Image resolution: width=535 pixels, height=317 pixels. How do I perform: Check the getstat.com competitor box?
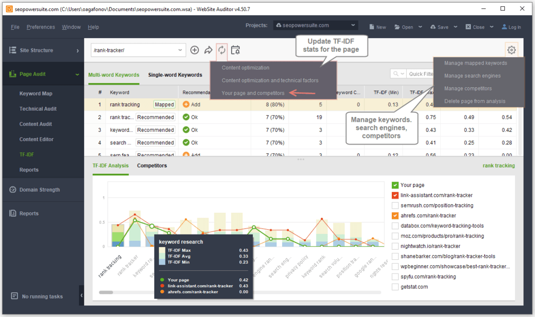(x=395, y=286)
